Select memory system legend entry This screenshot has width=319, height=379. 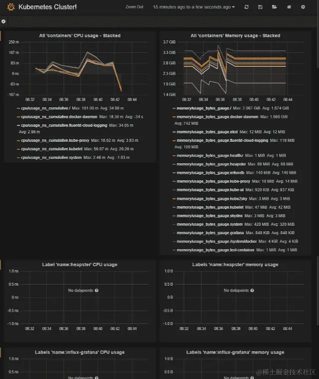(209, 224)
